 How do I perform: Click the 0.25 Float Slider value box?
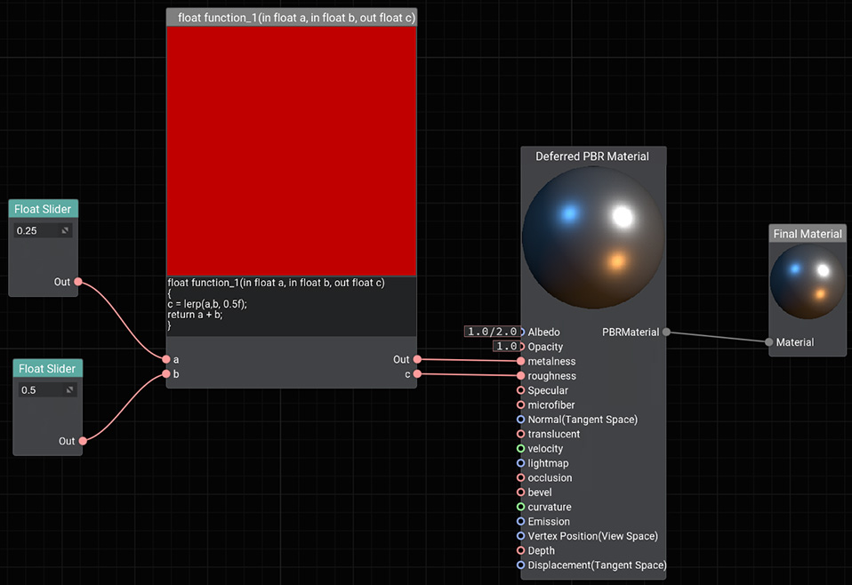click(37, 231)
